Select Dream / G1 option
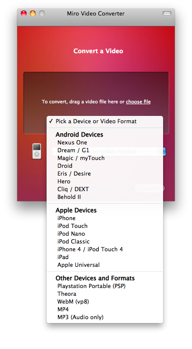Image resolution: width=192 pixels, height=349 pixels. pos(105,150)
